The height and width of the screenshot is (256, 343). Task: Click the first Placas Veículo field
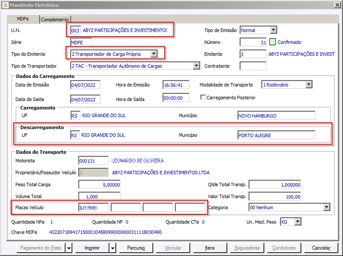(93, 207)
